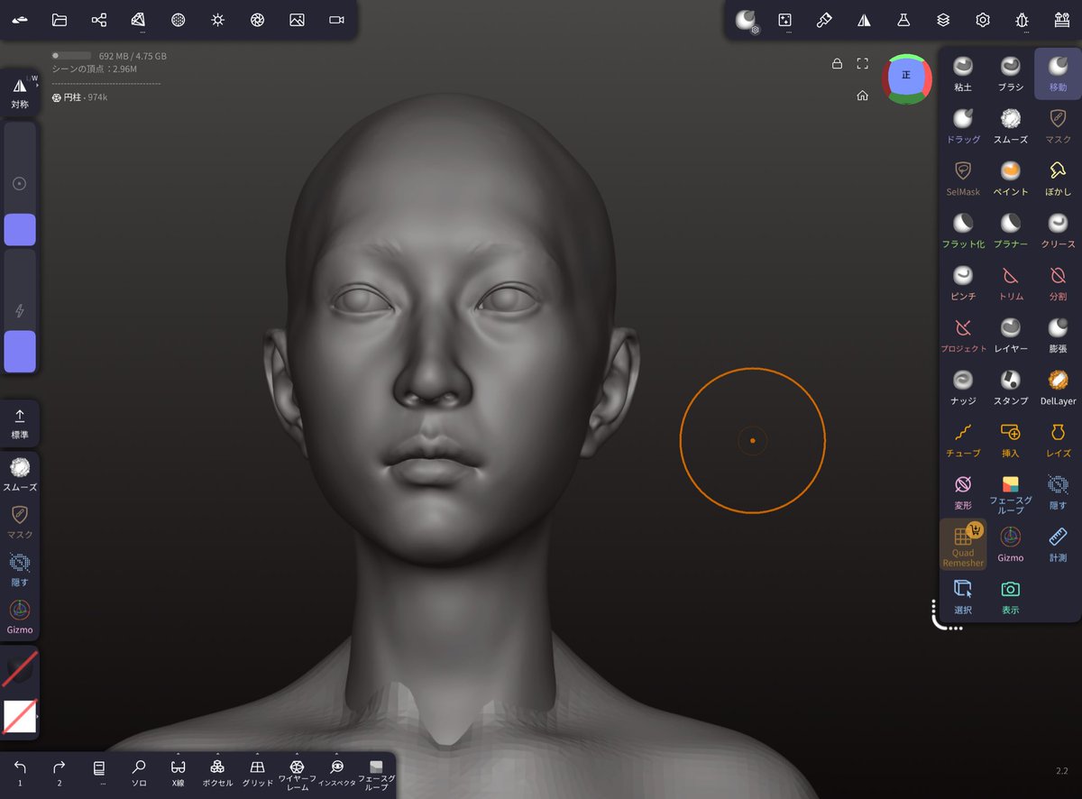This screenshot has width=1082, height=799.
Task: Select the 変形 (Transform) tool
Action: [963, 491]
